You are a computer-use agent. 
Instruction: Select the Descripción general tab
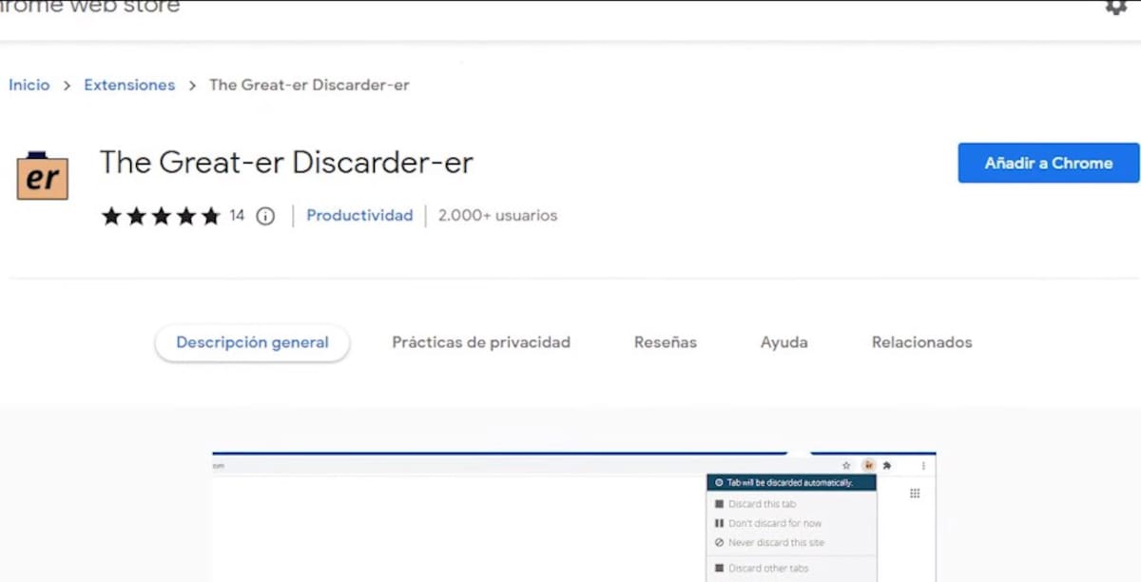click(x=252, y=342)
